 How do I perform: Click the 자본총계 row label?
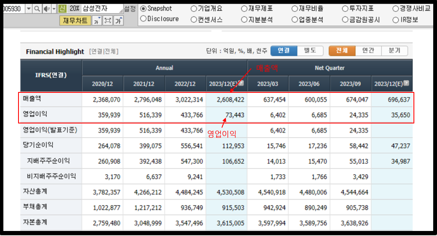(35, 222)
